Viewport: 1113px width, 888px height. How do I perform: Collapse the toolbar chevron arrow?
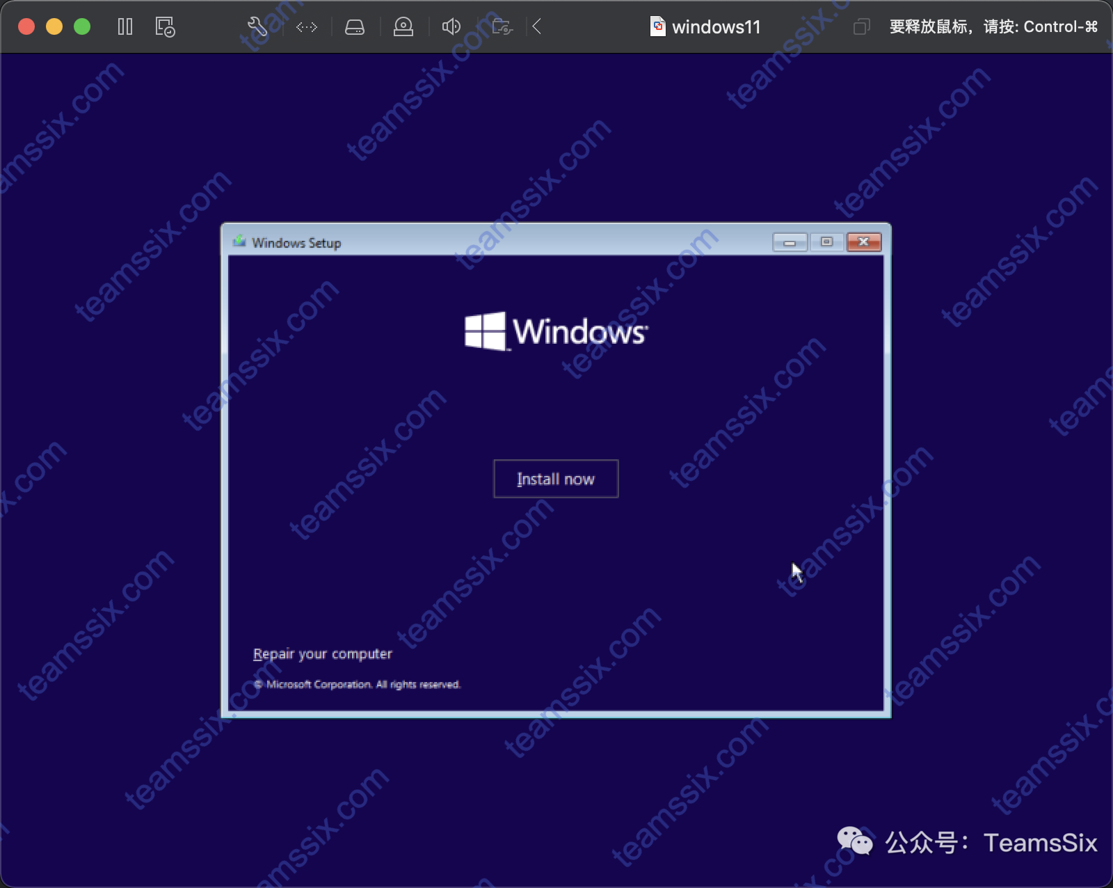coord(537,27)
